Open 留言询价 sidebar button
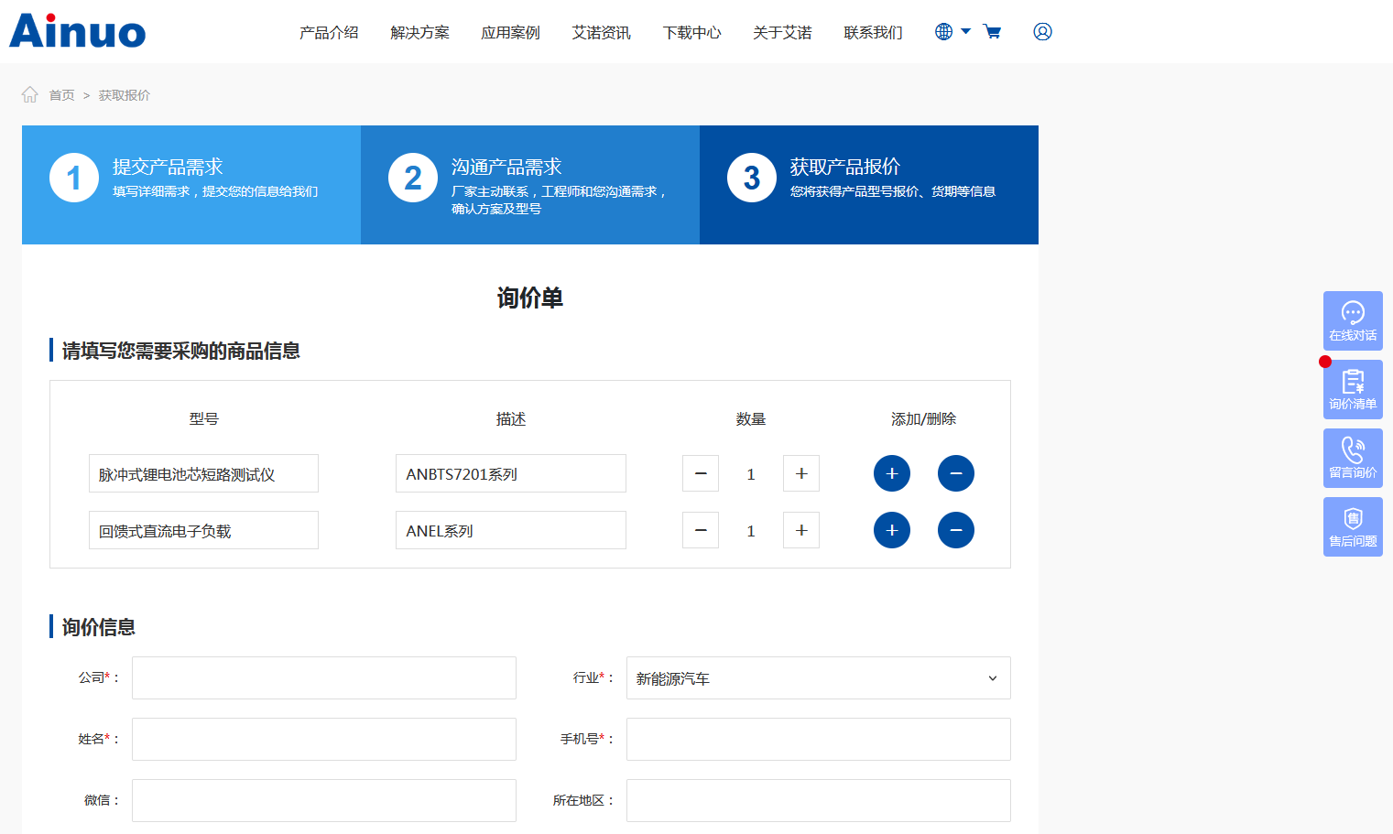 [1353, 458]
